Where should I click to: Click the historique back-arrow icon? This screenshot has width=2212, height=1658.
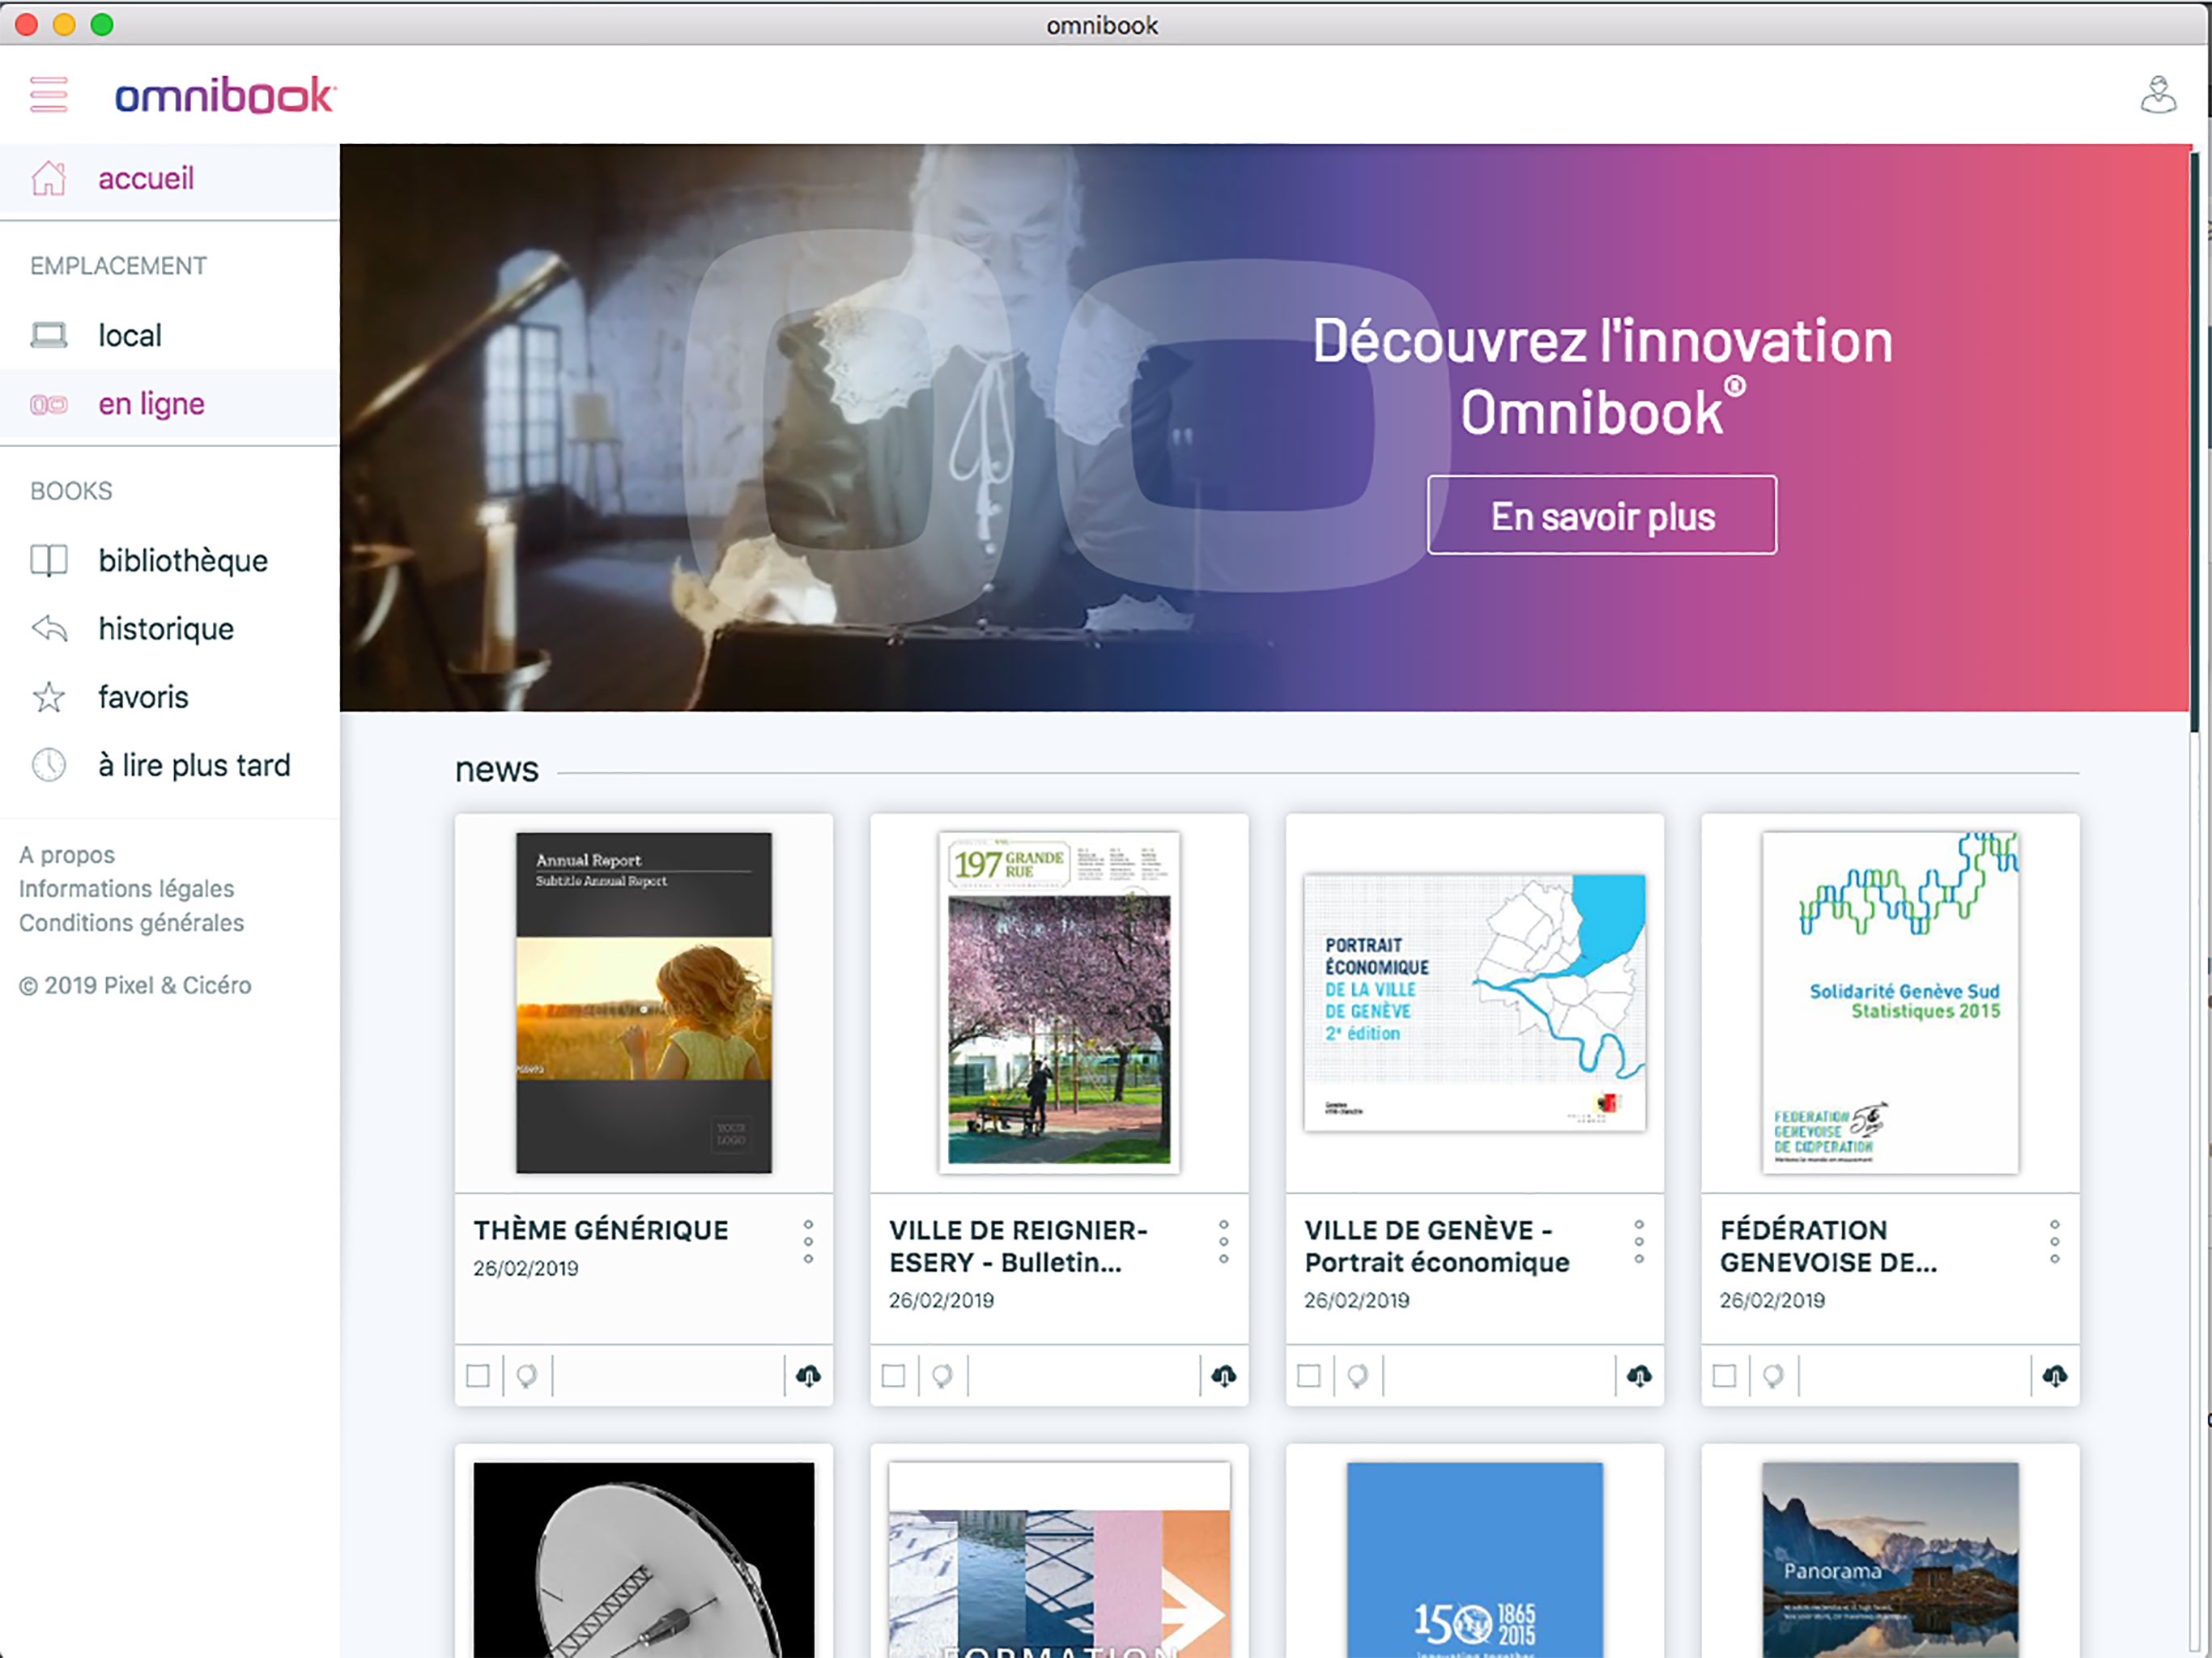[x=48, y=628]
